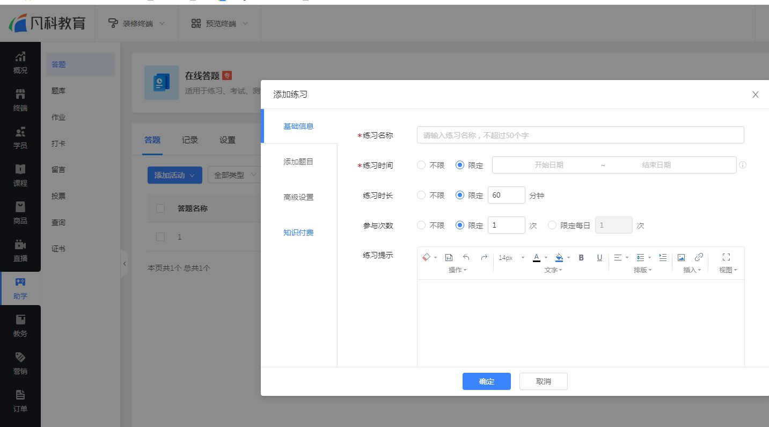Viewport: 769px width, 427px height.
Task: Open the 添加活动 dropdown button
Action: tap(175, 175)
